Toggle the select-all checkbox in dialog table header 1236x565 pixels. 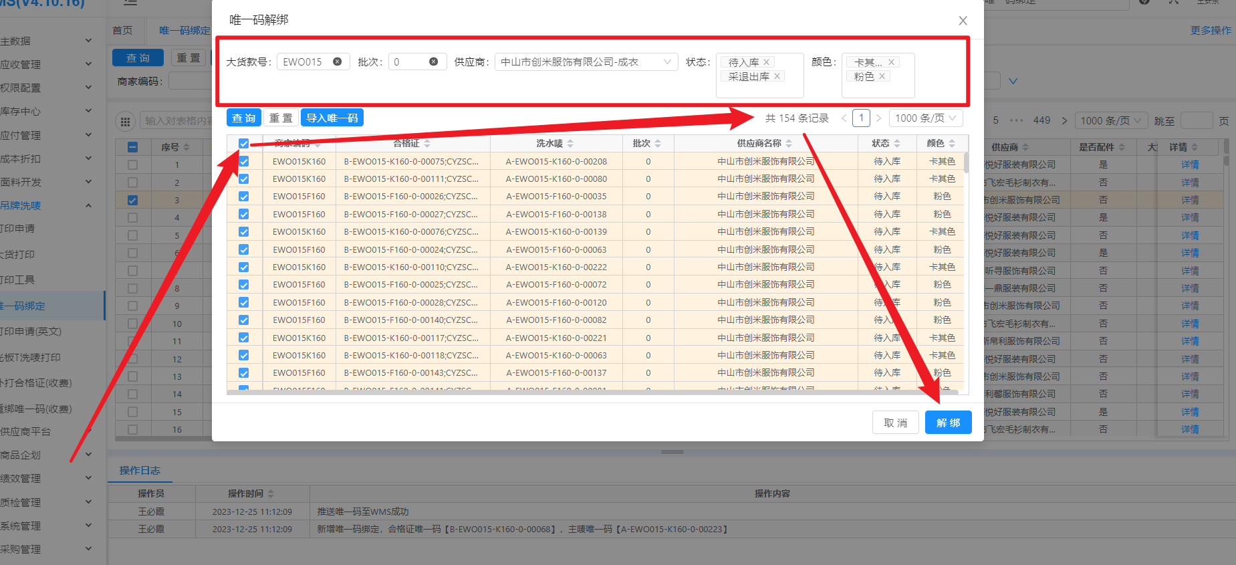(x=244, y=144)
